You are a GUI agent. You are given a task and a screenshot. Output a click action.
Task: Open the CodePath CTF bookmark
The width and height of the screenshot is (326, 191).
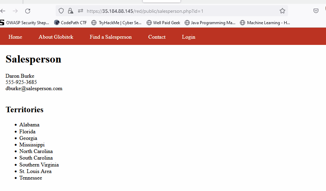click(x=70, y=23)
